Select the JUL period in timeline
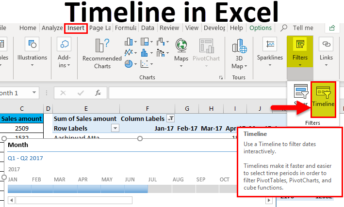This screenshot has height=207, width=344. pos(160,189)
